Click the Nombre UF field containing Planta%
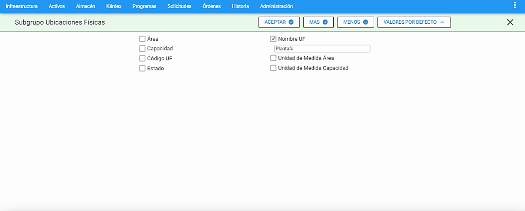The image size is (525, 211). 322,49
